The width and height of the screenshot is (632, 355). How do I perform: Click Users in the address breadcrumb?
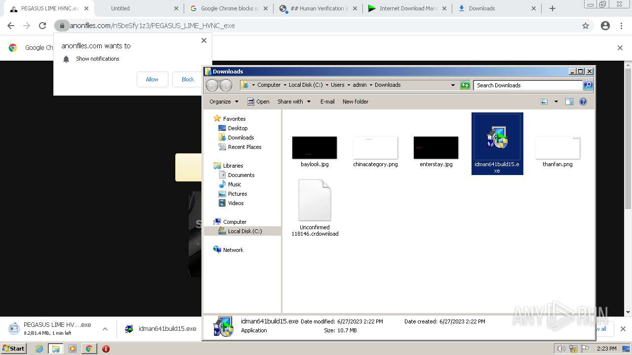338,85
